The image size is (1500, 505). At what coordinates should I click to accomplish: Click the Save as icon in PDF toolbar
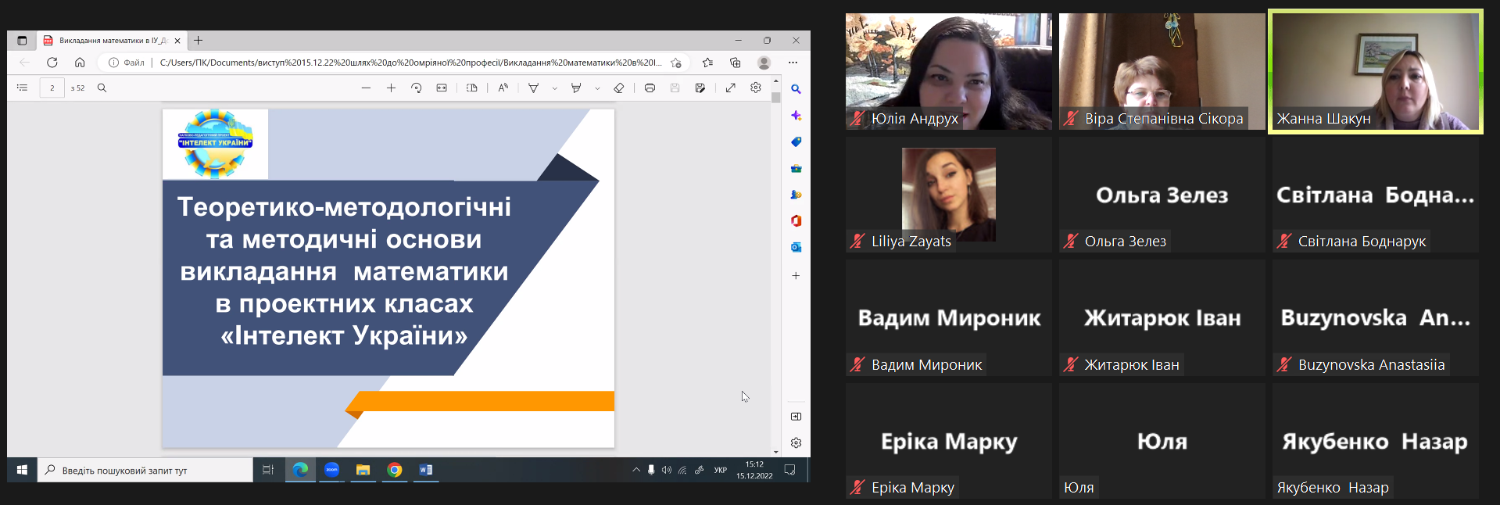700,88
